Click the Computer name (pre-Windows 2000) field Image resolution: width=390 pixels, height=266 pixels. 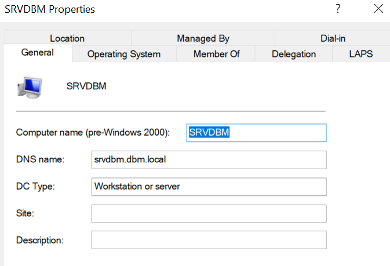(257, 133)
